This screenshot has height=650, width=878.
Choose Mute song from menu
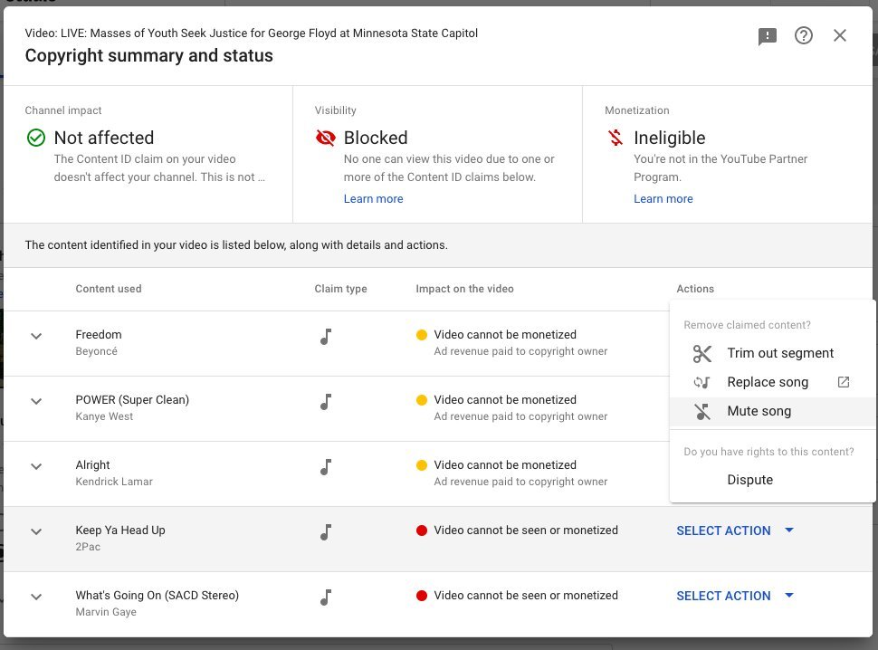point(772,412)
